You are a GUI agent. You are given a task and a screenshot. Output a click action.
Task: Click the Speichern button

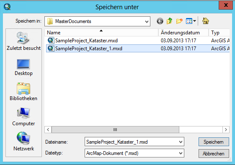tap(214, 142)
